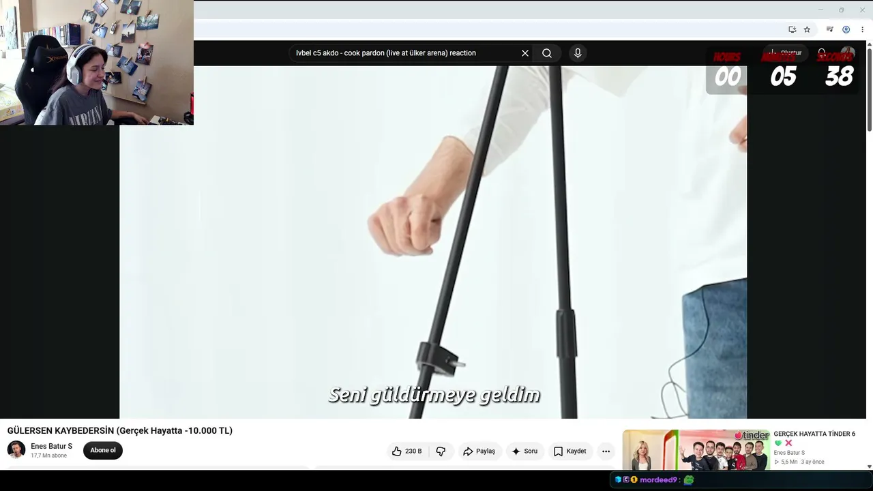Open the Chrome profile icon
873x491 pixels.
point(846,29)
